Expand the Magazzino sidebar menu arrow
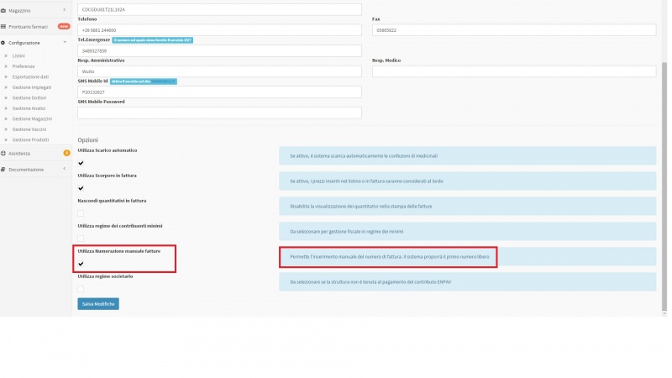This screenshot has height=378, width=672. 65,10
